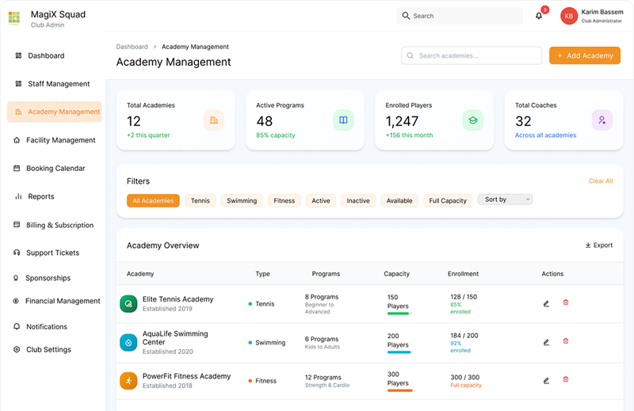Click the breadcrumb chevron after Dashboard
Screen dimensions: 634x411
tap(155, 47)
